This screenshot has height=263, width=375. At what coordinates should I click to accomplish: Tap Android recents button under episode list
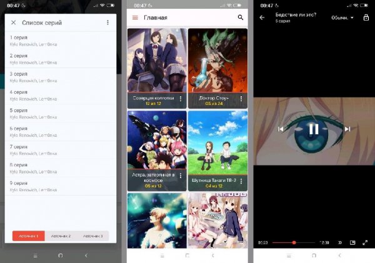pyautogui.click(x=36, y=256)
